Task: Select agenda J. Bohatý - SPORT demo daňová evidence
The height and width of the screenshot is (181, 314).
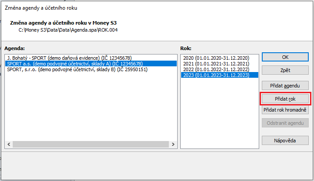Action: click(x=91, y=58)
